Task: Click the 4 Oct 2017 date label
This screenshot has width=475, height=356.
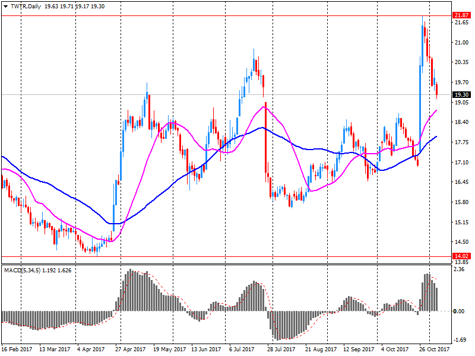Action: coord(395,349)
